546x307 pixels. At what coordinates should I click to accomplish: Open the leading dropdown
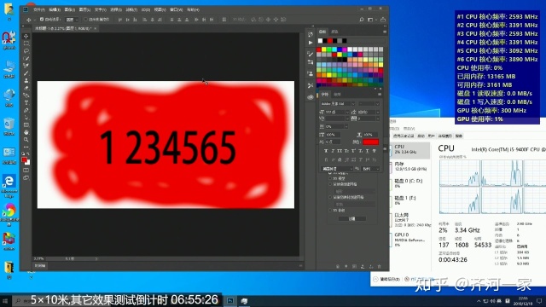[x=377, y=112]
